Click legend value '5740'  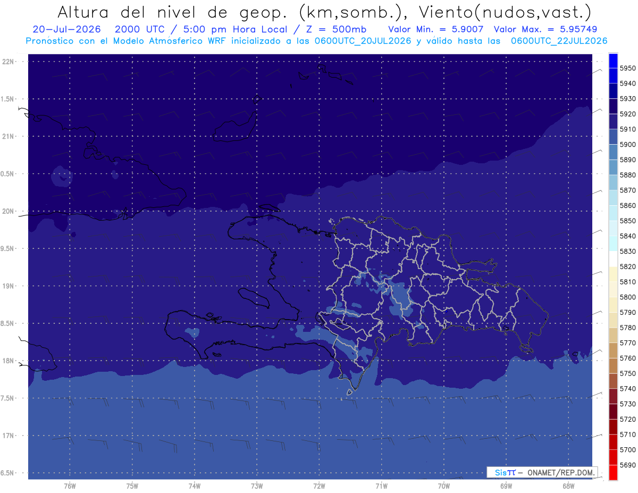point(628,389)
